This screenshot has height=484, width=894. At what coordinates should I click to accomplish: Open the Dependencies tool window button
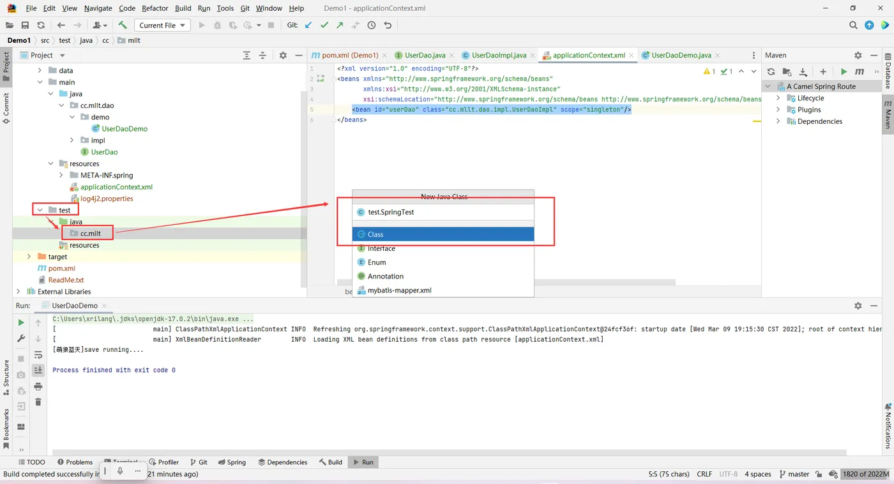coord(282,462)
